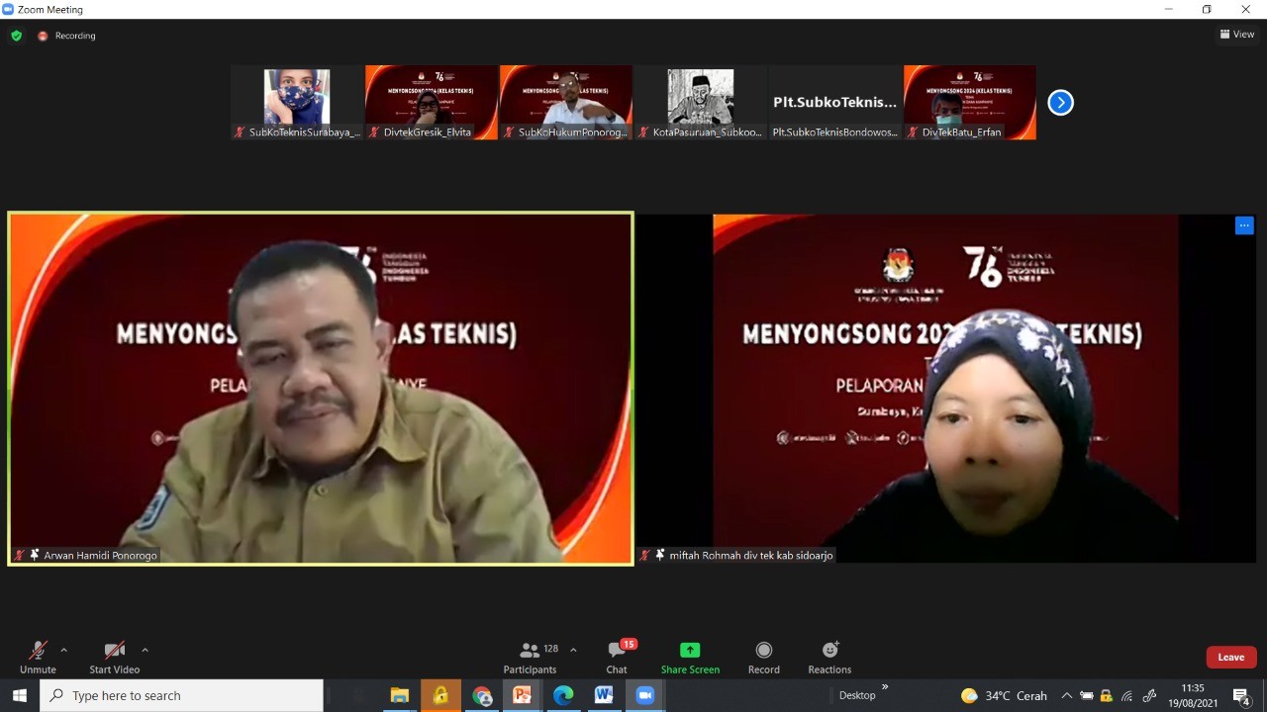
Task: Click the green encryption shield icon
Action: tap(16, 36)
